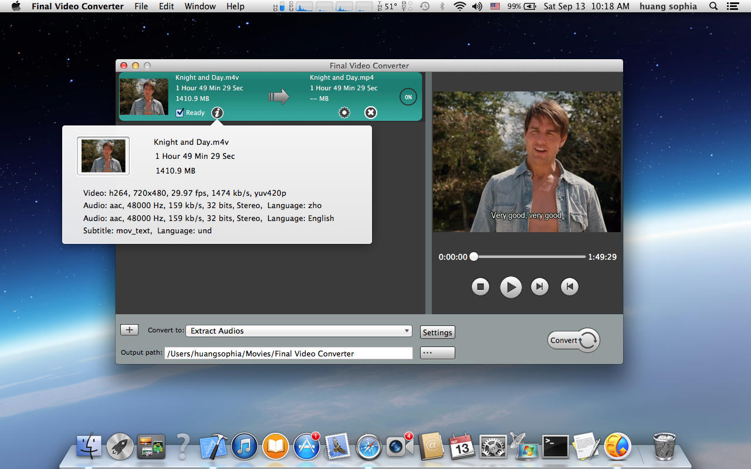The height and width of the screenshot is (469, 751).
Task: Open Trash in the dock
Action: 664,447
